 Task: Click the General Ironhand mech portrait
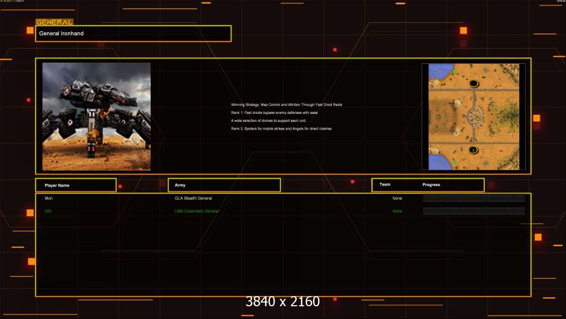97,116
